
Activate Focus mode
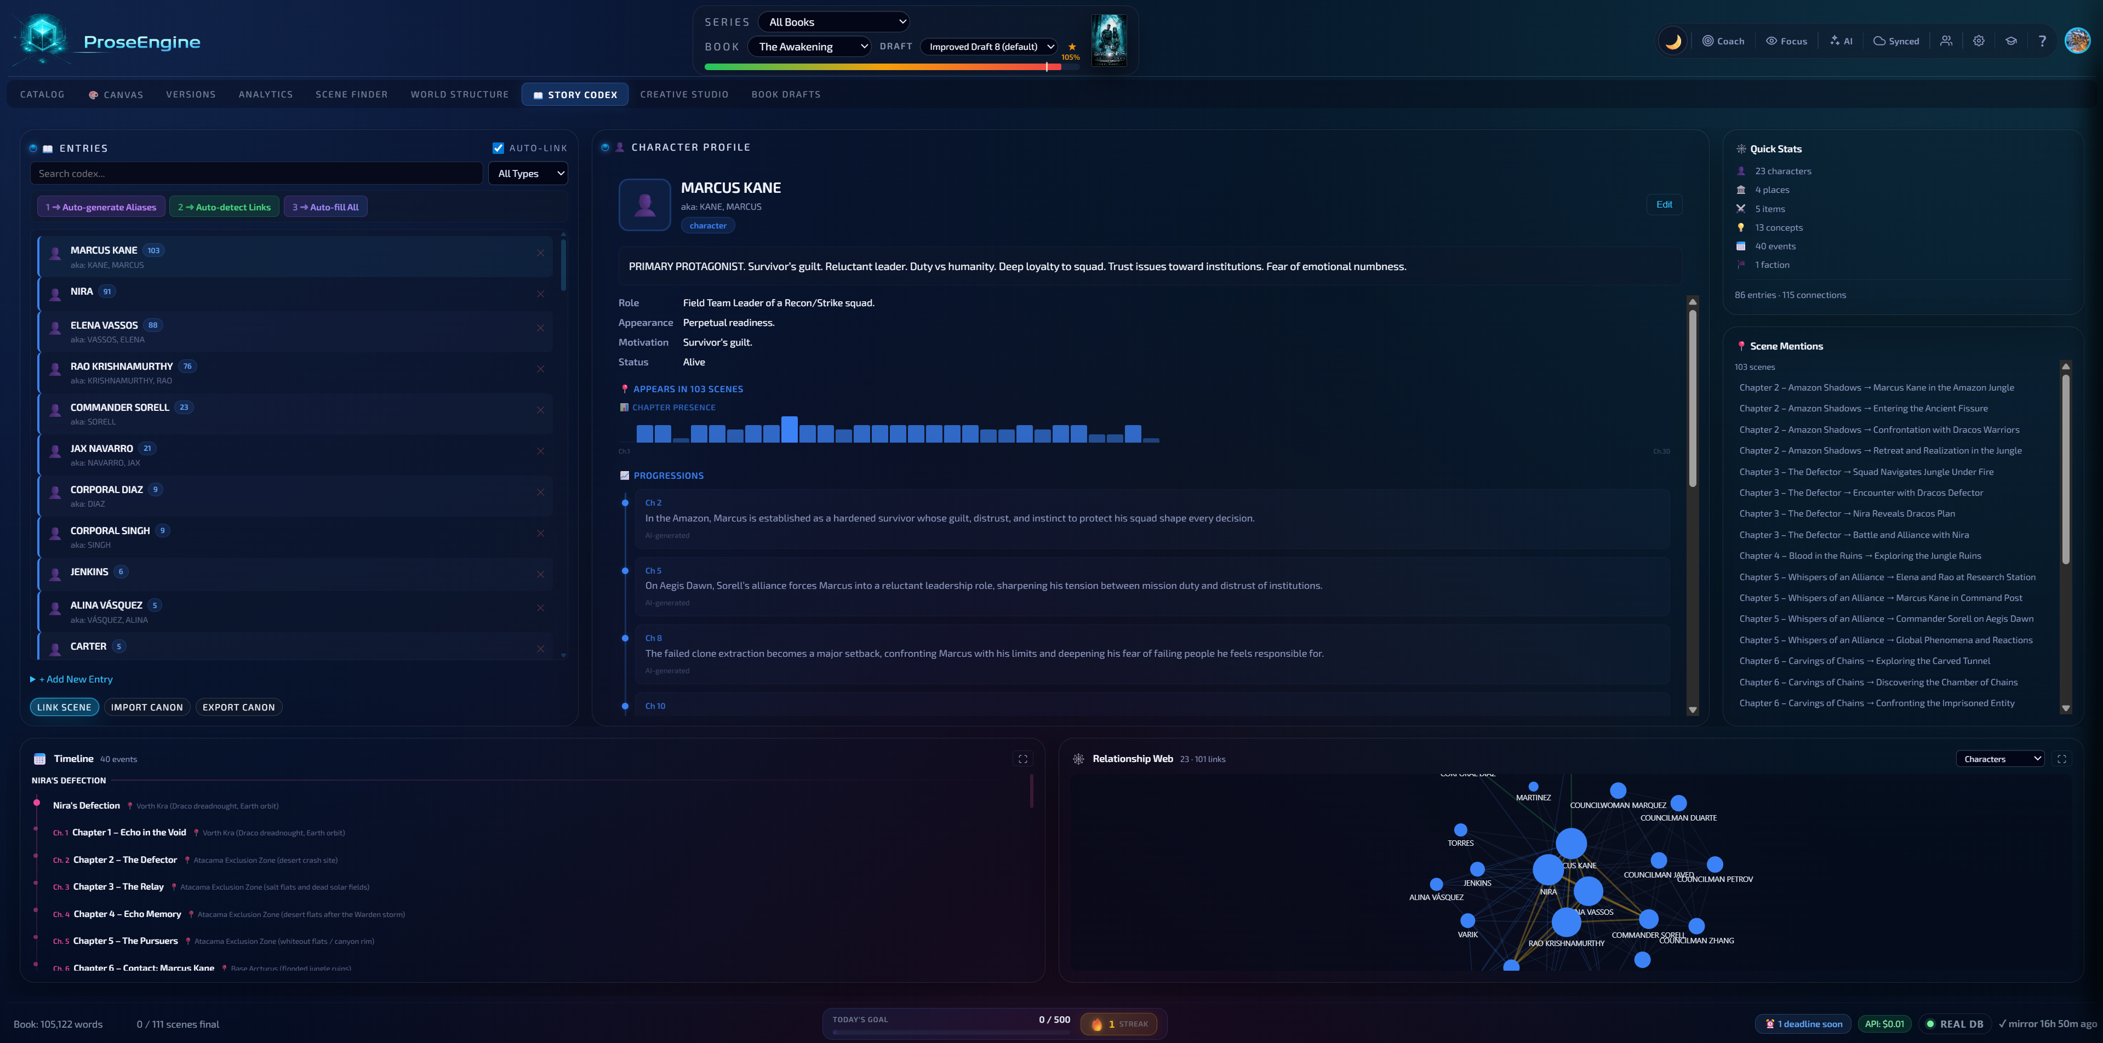[1786, 40]
